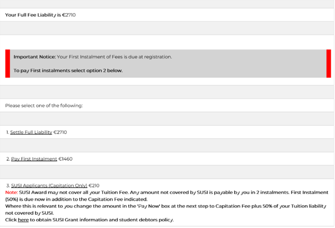Choose SUSI Applicants (Capitation Only) link

(49, 186)
